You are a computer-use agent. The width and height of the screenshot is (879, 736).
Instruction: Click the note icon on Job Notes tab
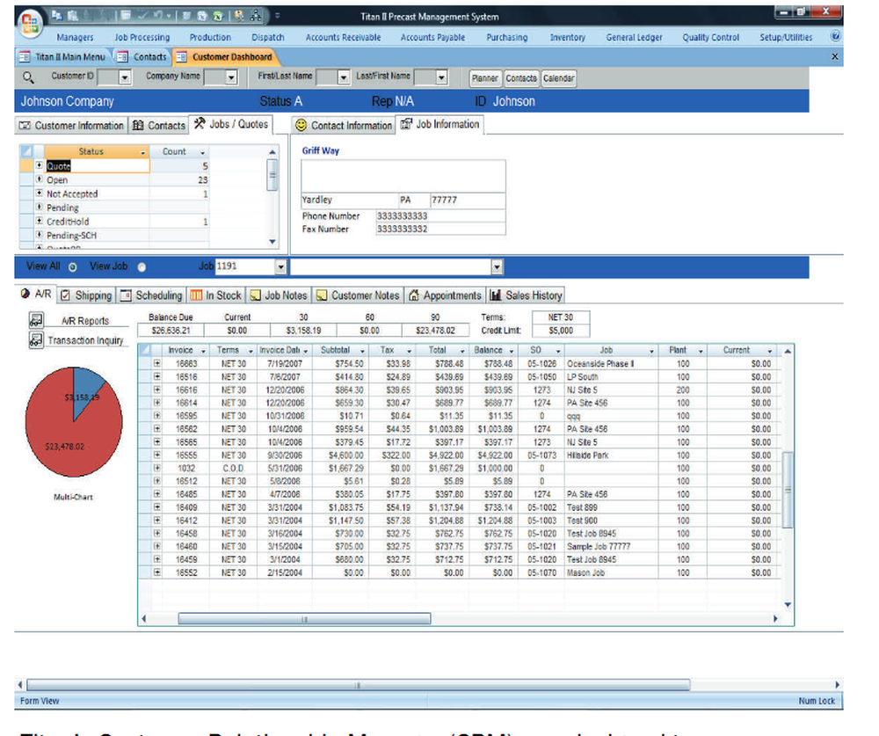click(256, 295)
